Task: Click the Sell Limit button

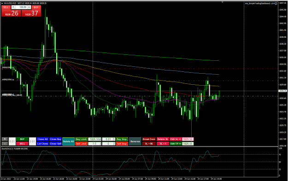Action: click(81, 144)
